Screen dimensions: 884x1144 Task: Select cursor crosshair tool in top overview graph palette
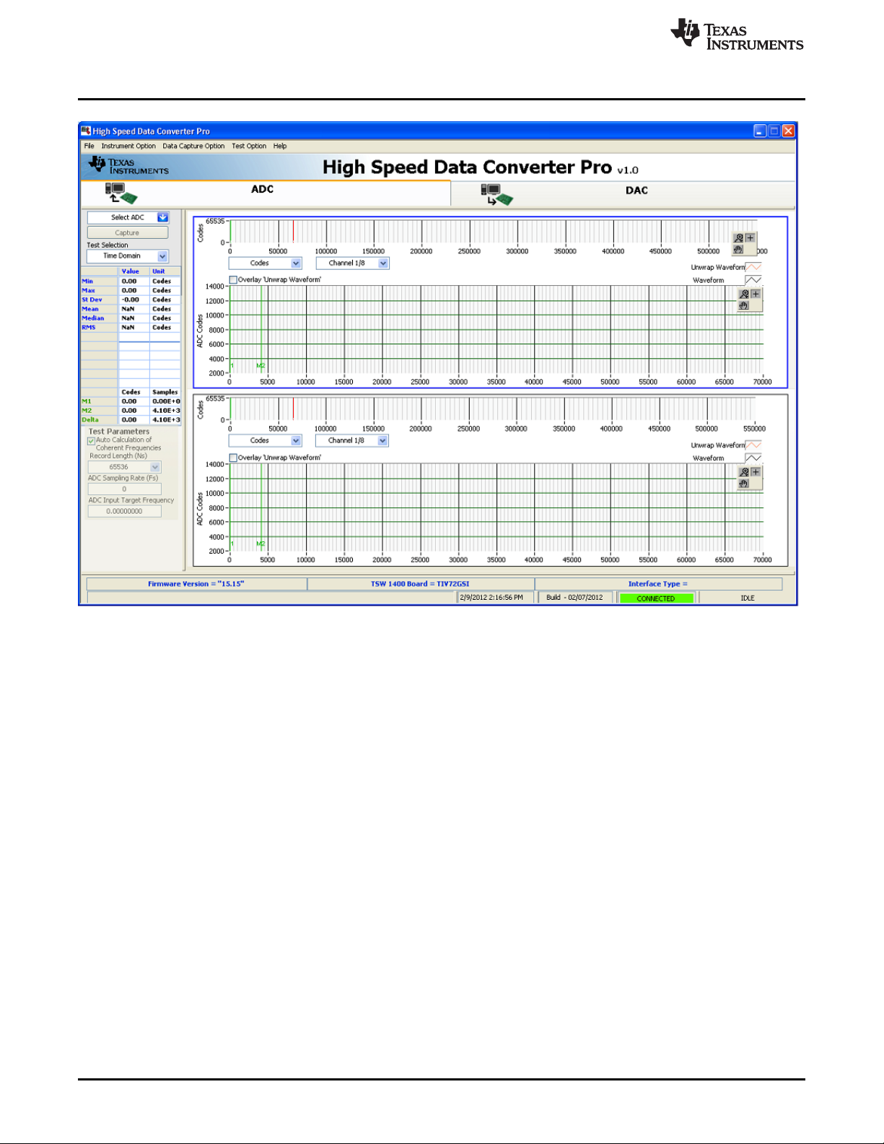(750, 237)
